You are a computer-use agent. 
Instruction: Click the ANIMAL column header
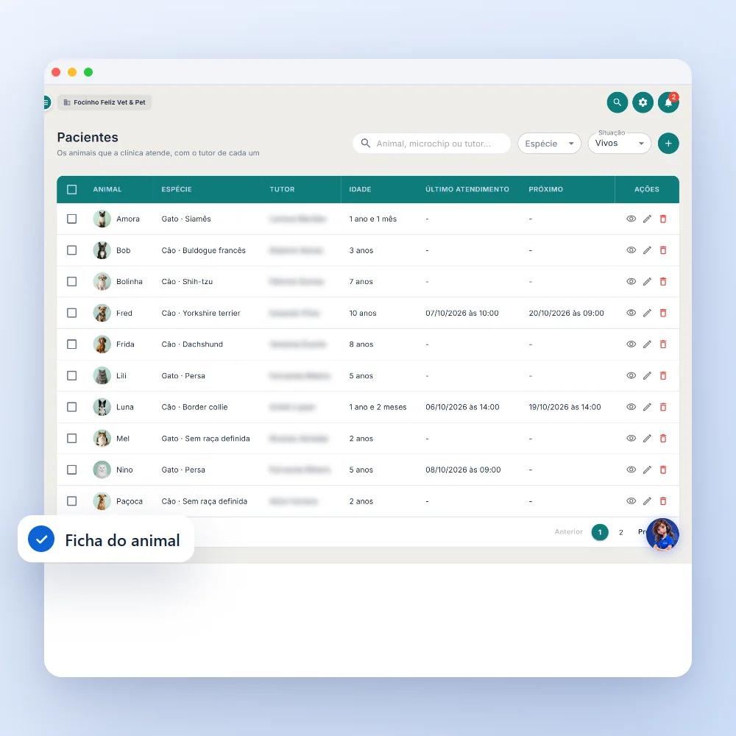[107, 190]
